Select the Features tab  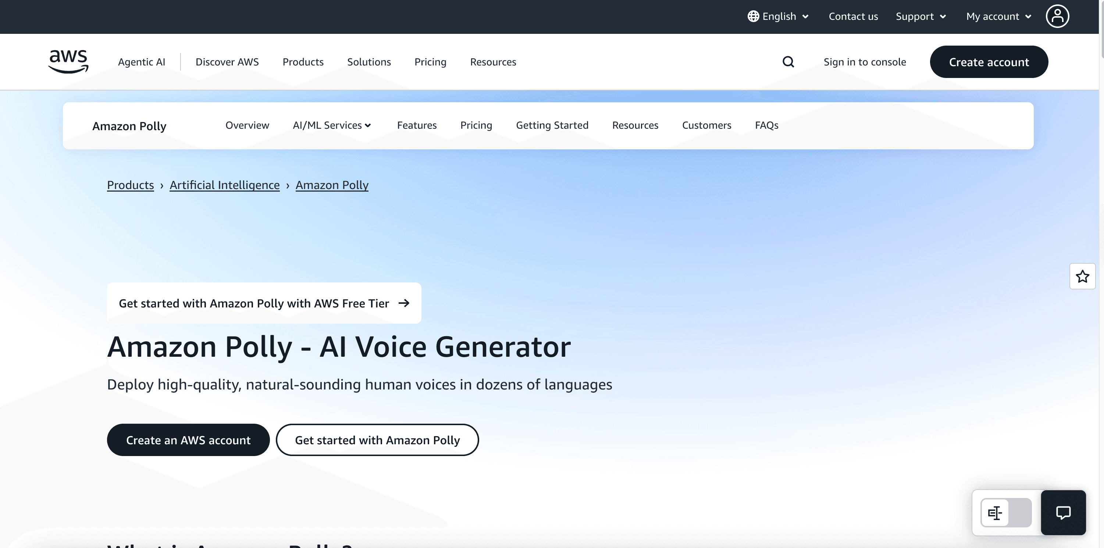pyautogui.click(x=417, y=125)
